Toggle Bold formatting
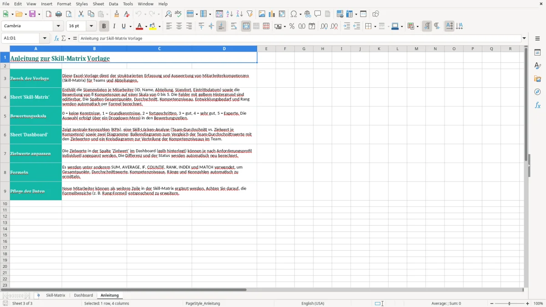The image size is (546, 307). (x=104, y=26)
